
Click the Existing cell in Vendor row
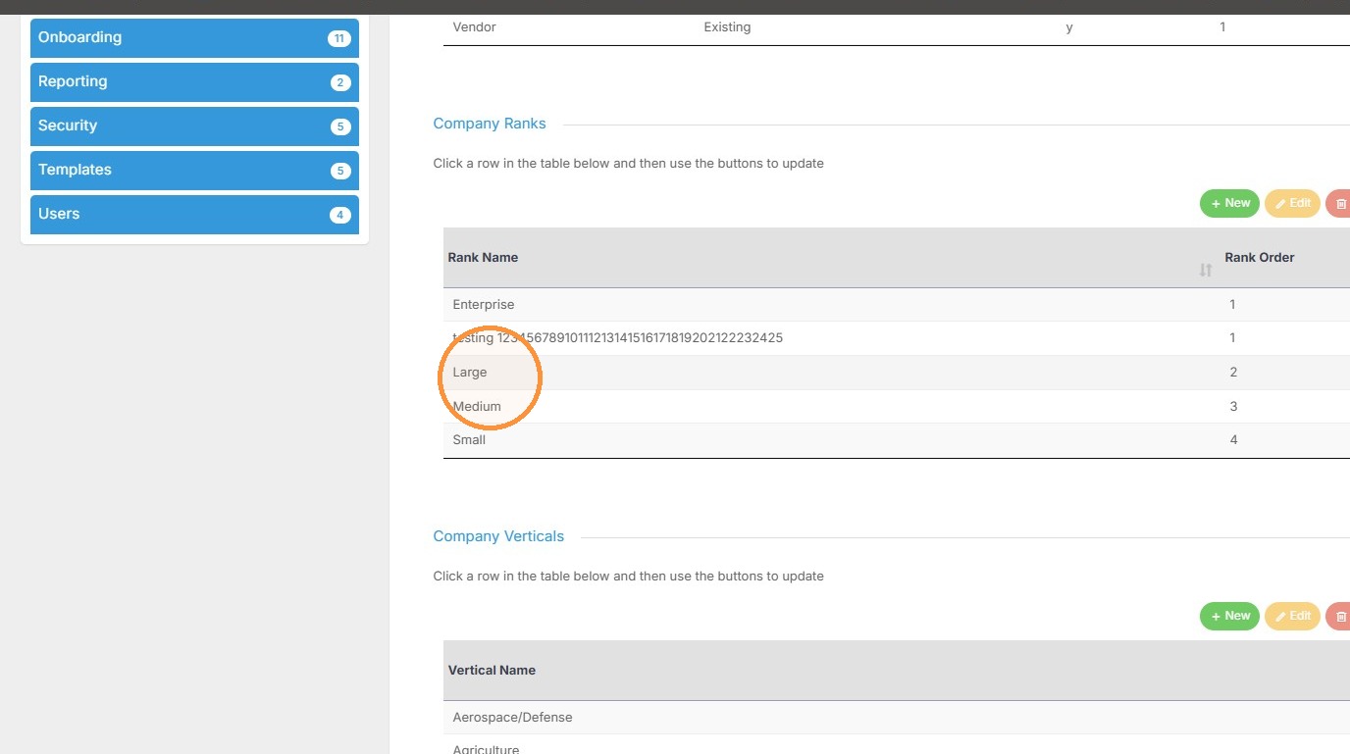[x=727, y=27]
